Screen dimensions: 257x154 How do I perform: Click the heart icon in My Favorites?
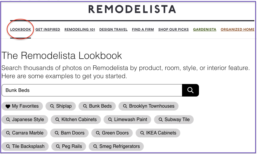tap(8, 106)
